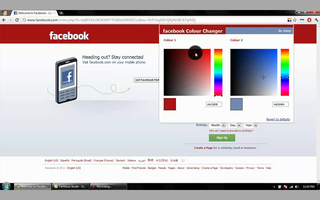Open the Chrome wrench settings menu
The width and height of the screenshot is (320, 200).
click(316, 20)
